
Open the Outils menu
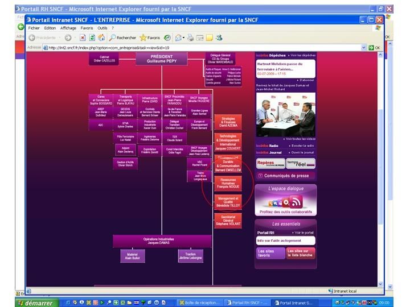102,28
